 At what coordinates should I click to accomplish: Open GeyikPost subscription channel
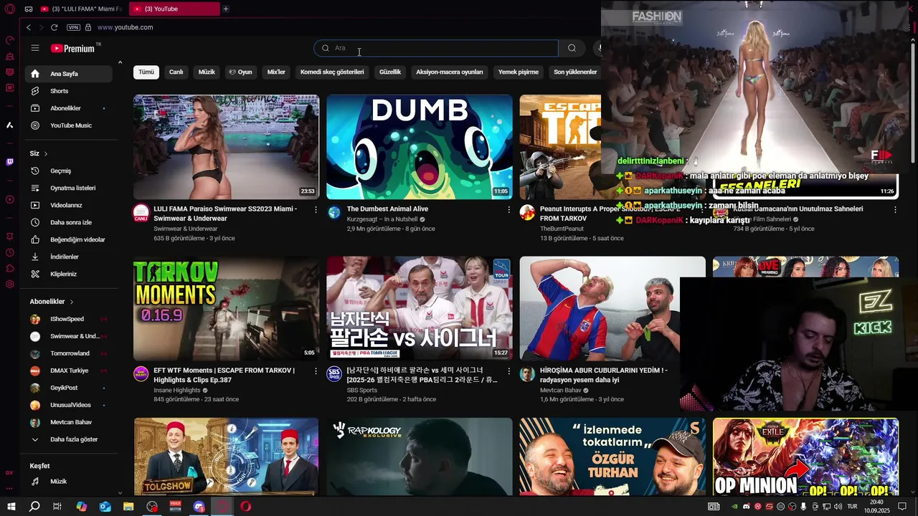(69, 388)
